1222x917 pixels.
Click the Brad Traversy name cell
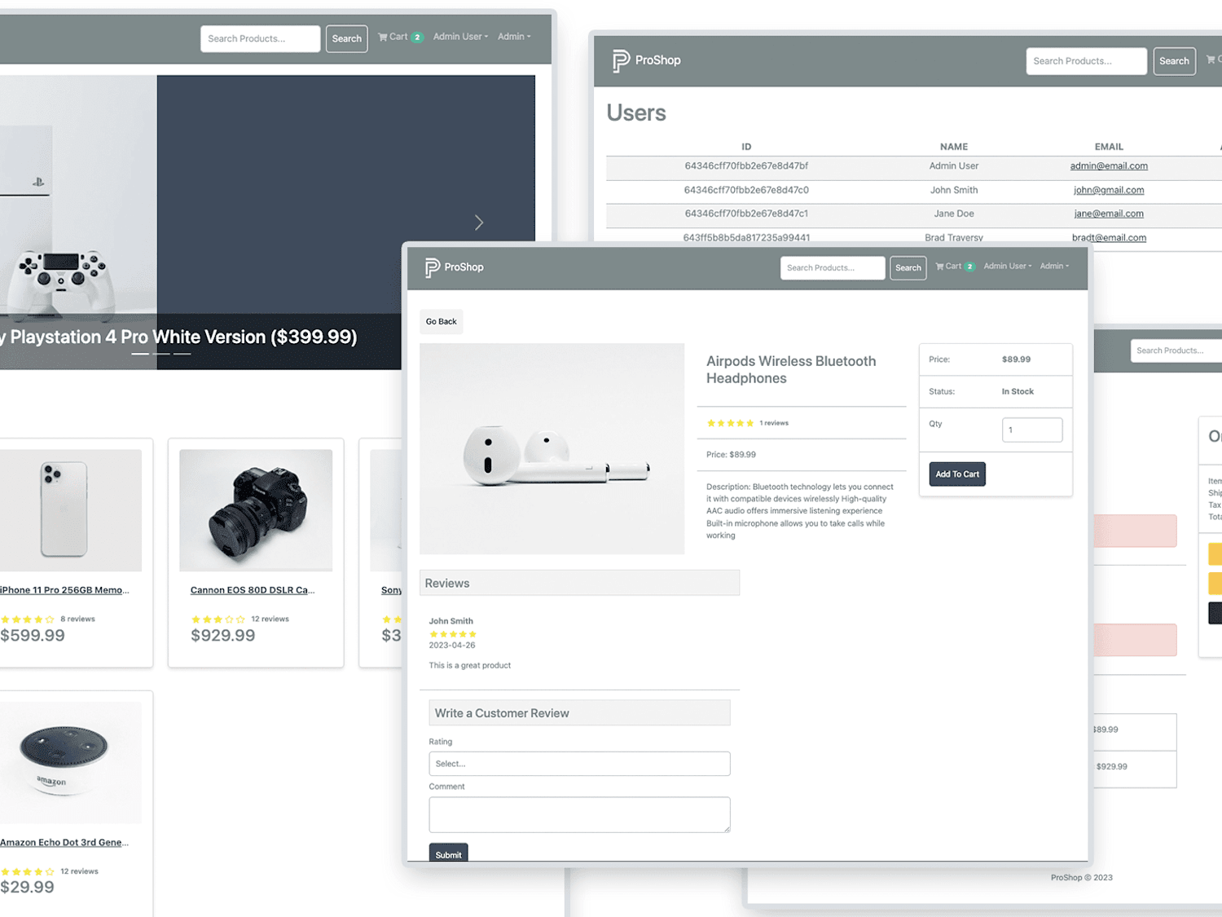click(x=954, y=238)
